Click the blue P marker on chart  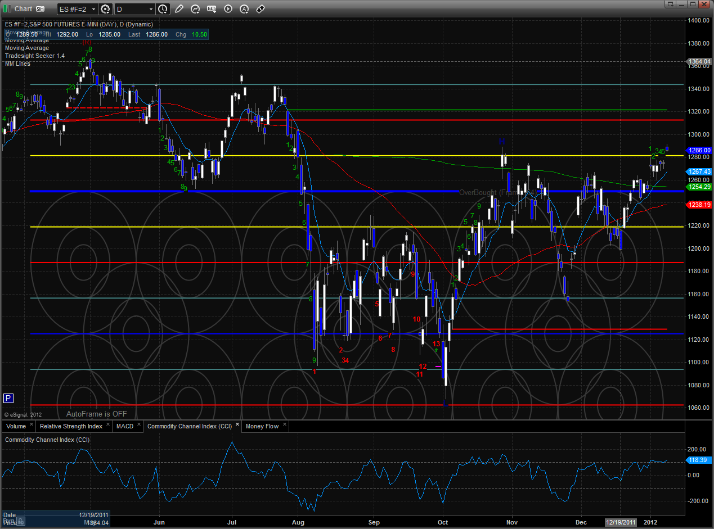coord(8,398)
